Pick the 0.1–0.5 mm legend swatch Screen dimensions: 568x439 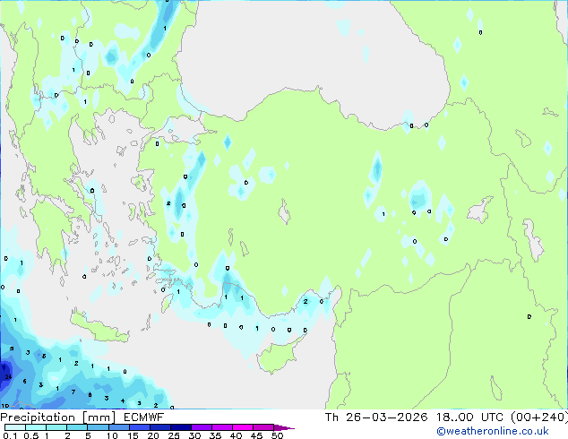click(x=15, y=427)
